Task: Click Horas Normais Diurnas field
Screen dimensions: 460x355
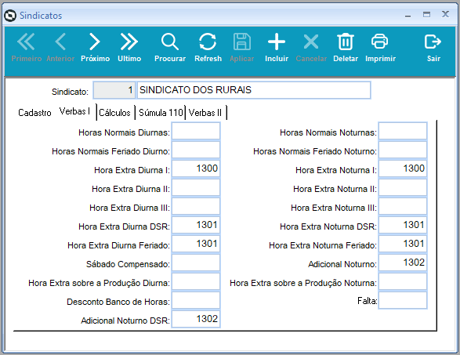Action: pyautogui.click(x=196, y=131)
